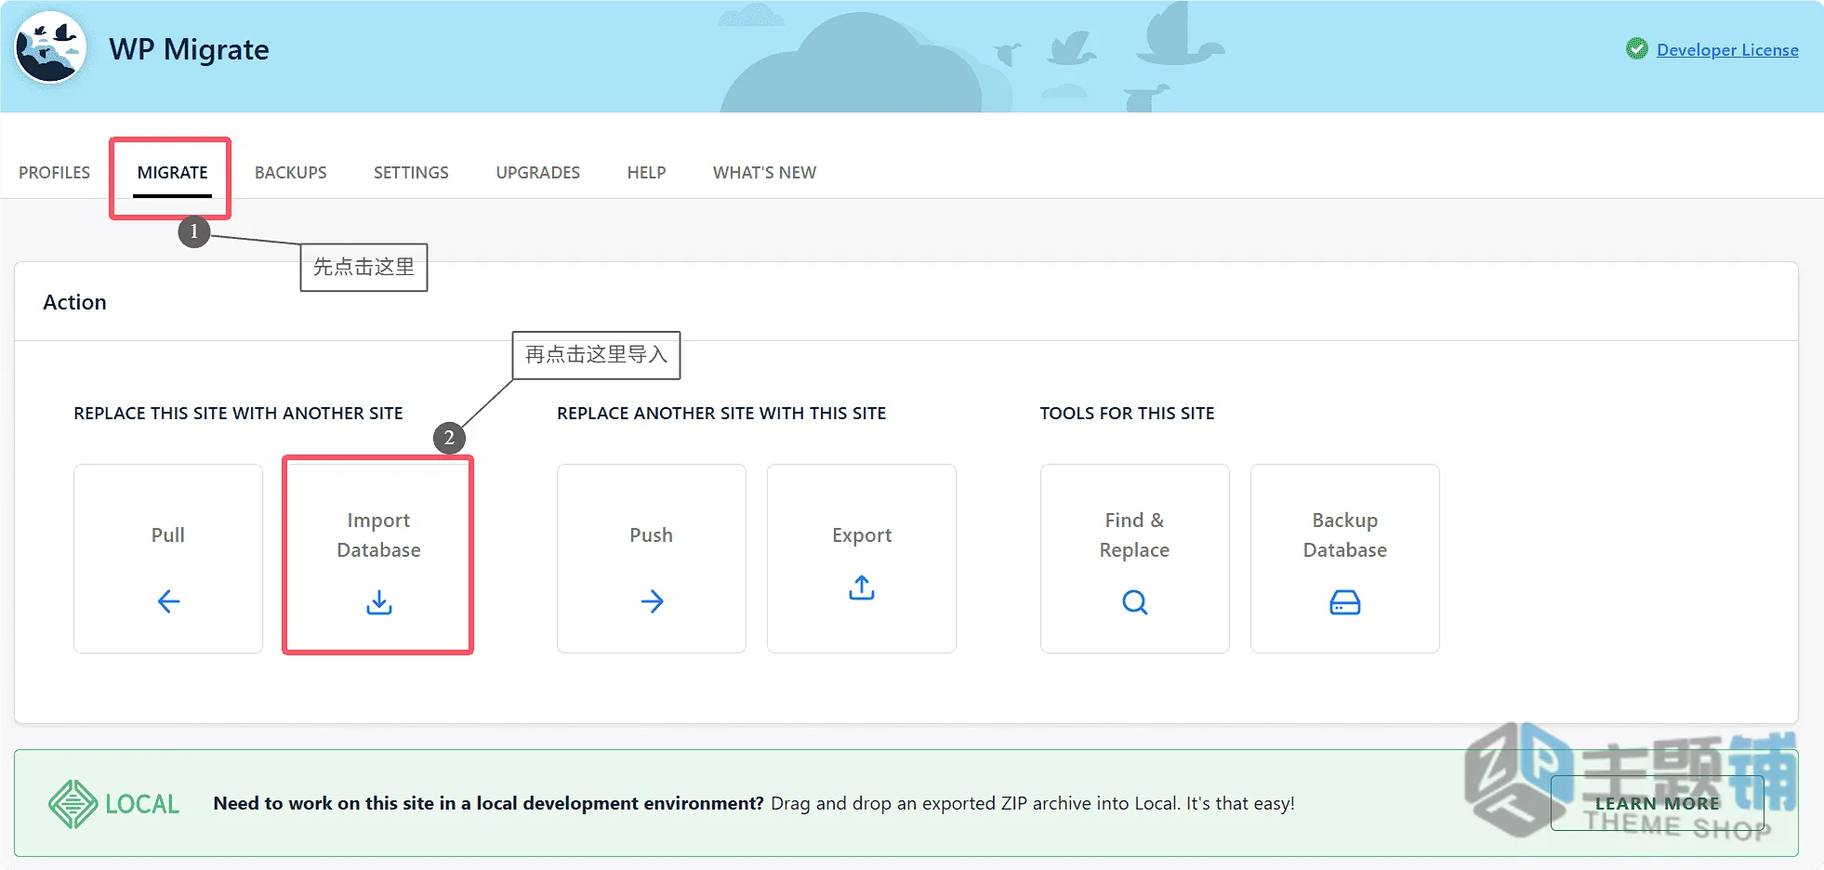Click the Pull left-arrow icon

(168, 601)
